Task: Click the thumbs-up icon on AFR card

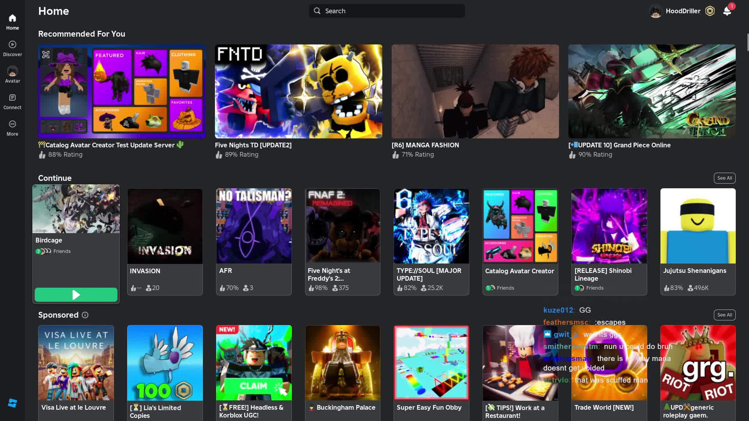Action: [x=222, y=288]
